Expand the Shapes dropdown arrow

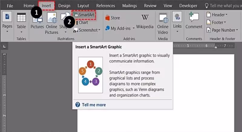[x=66, y=32]
